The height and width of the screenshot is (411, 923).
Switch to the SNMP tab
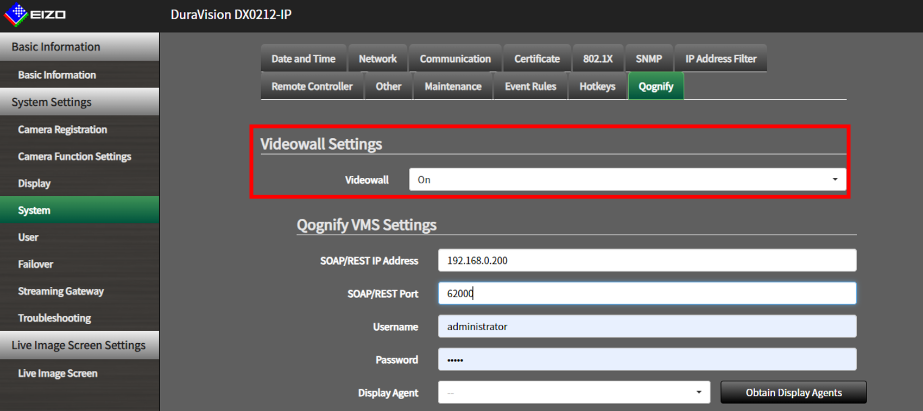coord(649,59)
